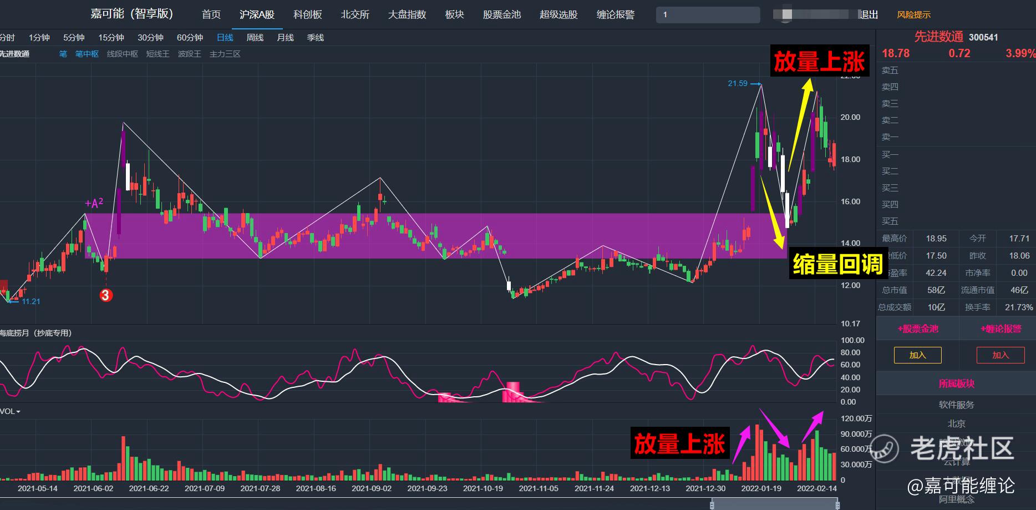
Task: Click the blurred user avatar in header
Action: (786, 15)
